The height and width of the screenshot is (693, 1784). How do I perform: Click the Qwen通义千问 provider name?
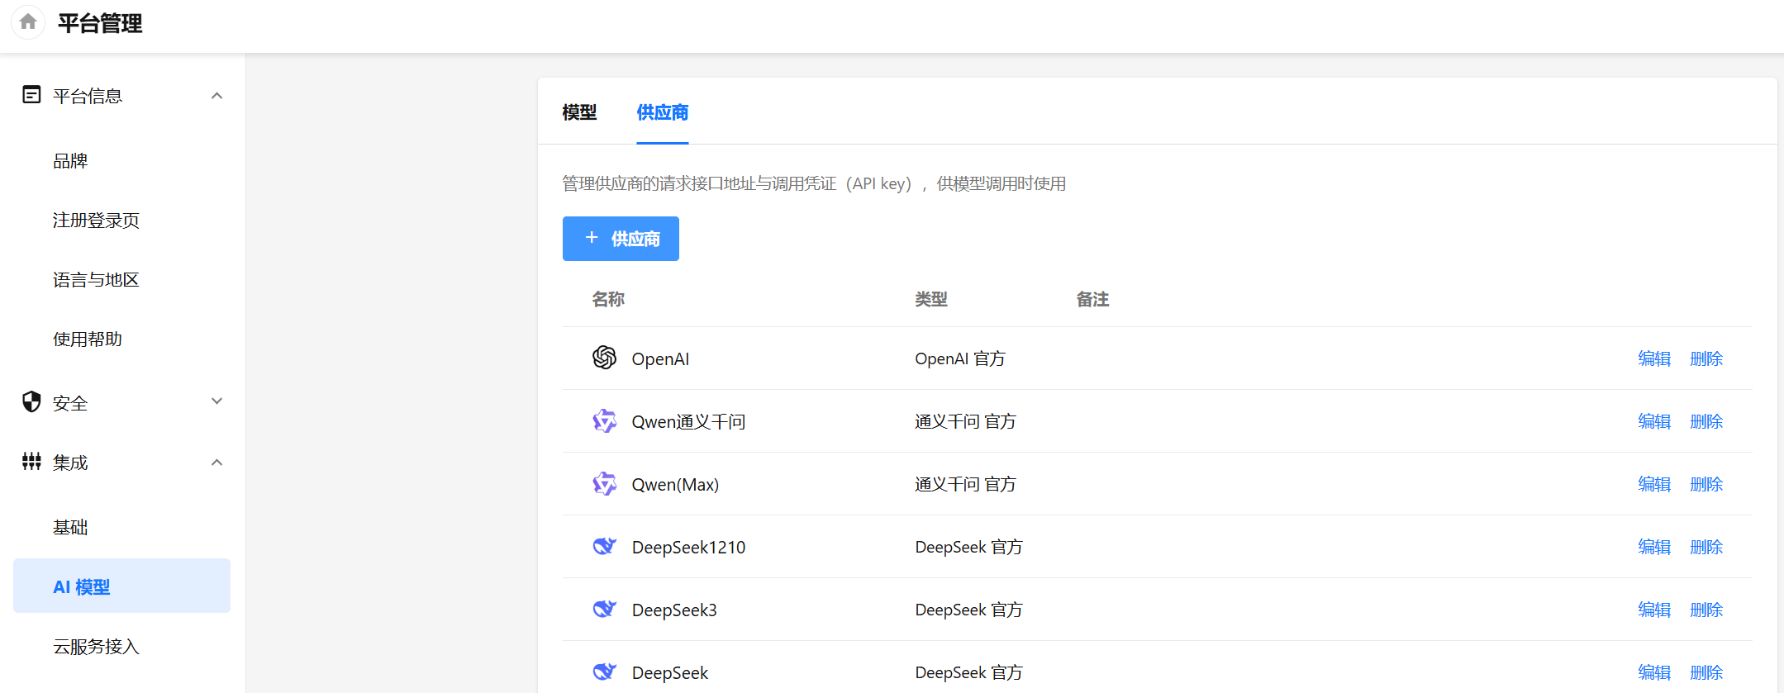point(688,422)
